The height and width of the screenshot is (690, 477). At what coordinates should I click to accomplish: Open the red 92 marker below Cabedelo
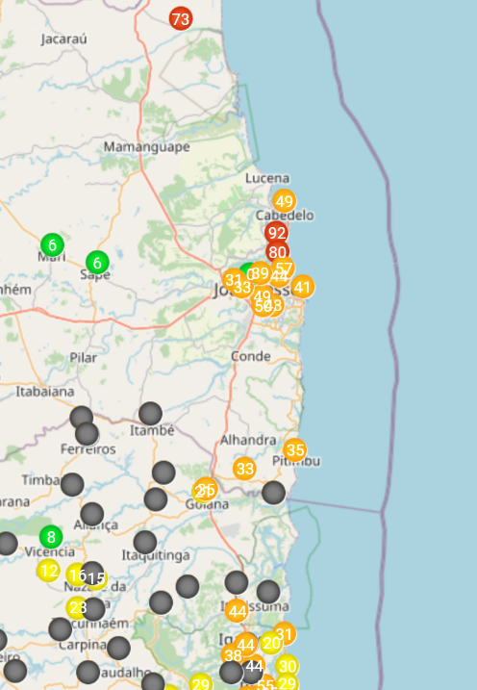click(x=277, y=233)
